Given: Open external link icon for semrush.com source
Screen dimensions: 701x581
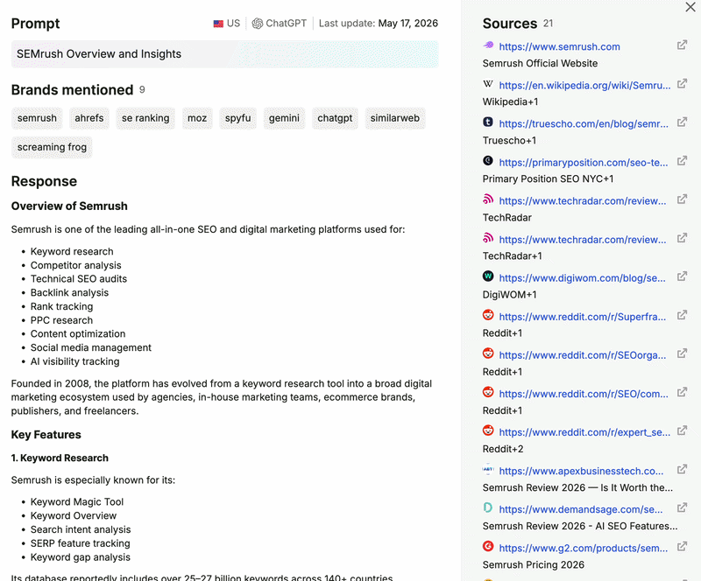Looking at the screenshot, I should click(x=682, y=45).
